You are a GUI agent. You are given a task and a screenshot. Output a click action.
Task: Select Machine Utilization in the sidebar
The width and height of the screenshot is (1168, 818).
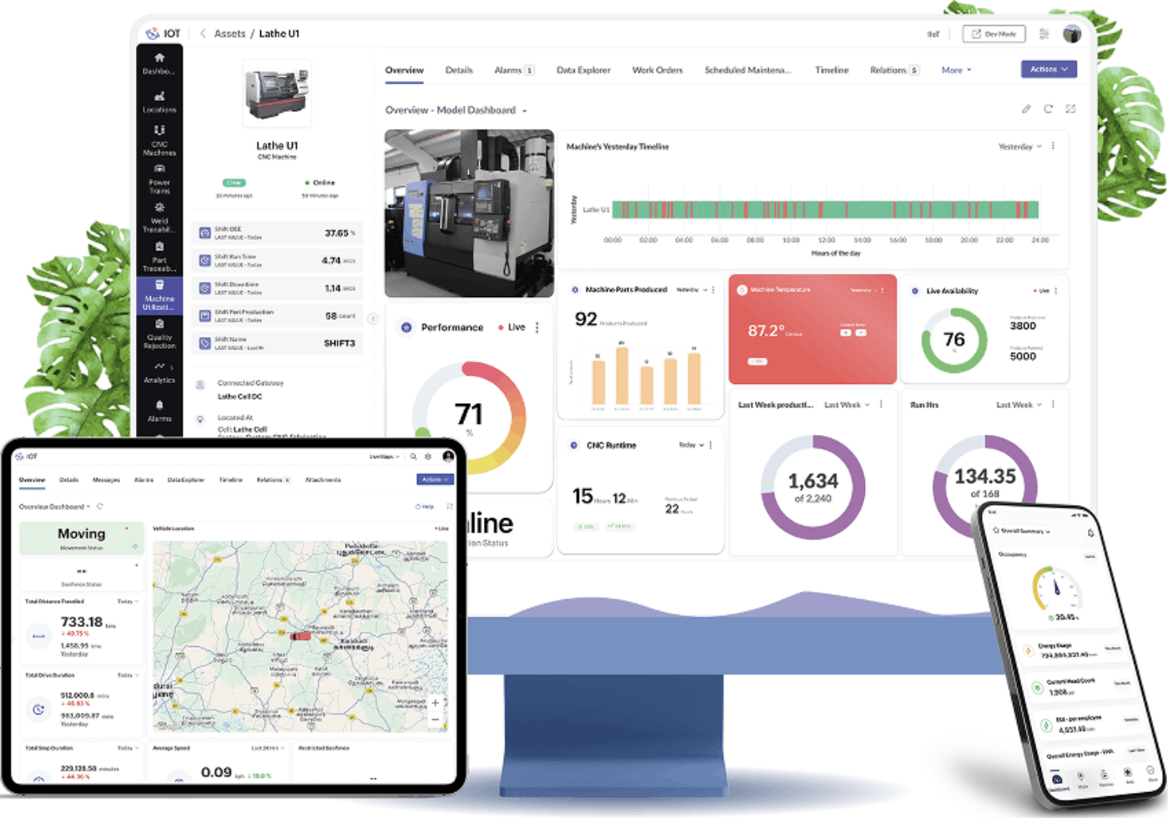[159, 295]
